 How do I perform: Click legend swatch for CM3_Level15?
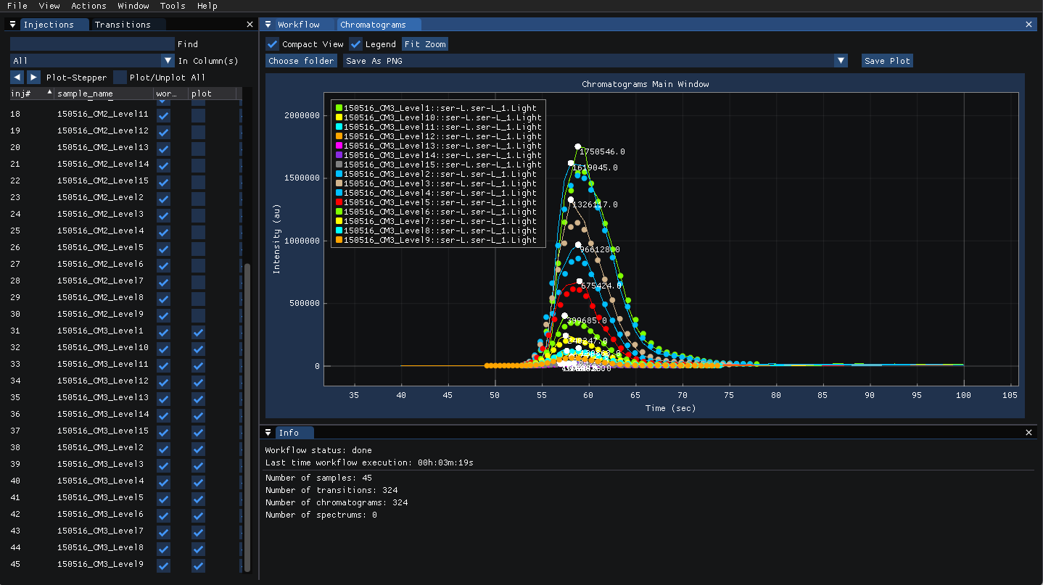(x=339, y=165)
